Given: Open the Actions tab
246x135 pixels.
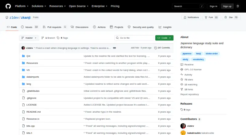Looking at the screenshot, I should pyautogui.click(x=99, y=27).
